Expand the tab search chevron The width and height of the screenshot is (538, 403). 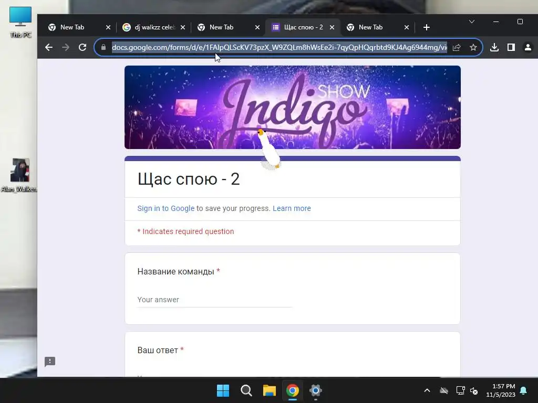(472, 22)
